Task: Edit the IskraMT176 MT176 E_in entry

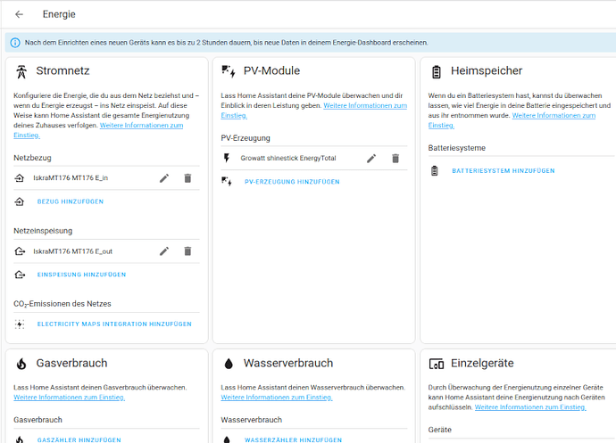Action: (164, 178)
